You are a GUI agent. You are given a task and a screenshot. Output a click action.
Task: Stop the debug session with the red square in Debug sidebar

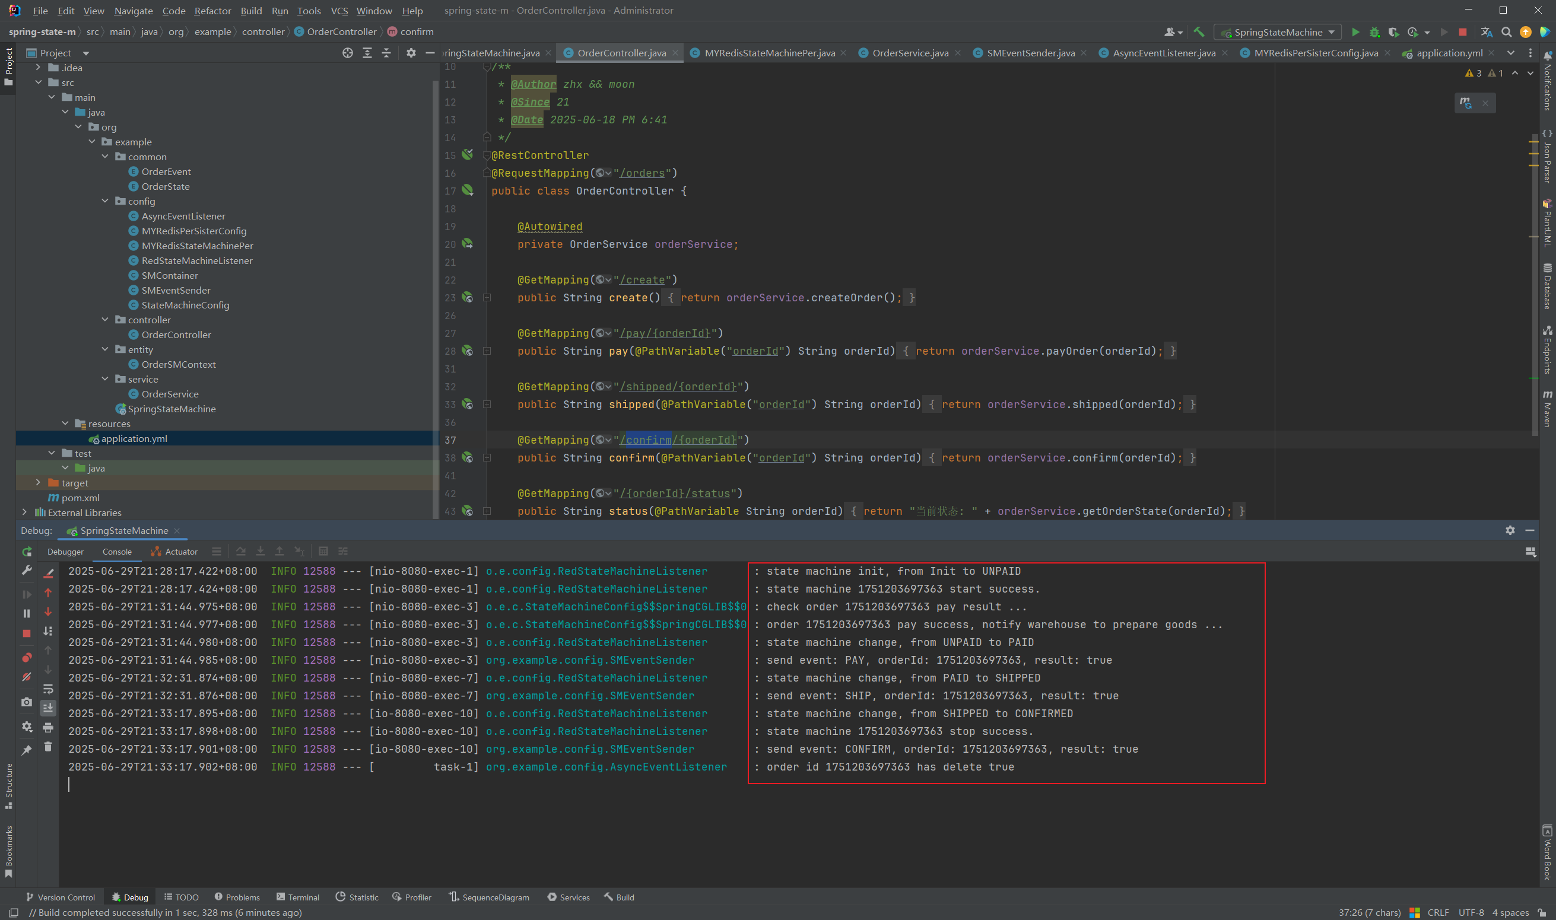pyautogui.click(x=27, y=634)
